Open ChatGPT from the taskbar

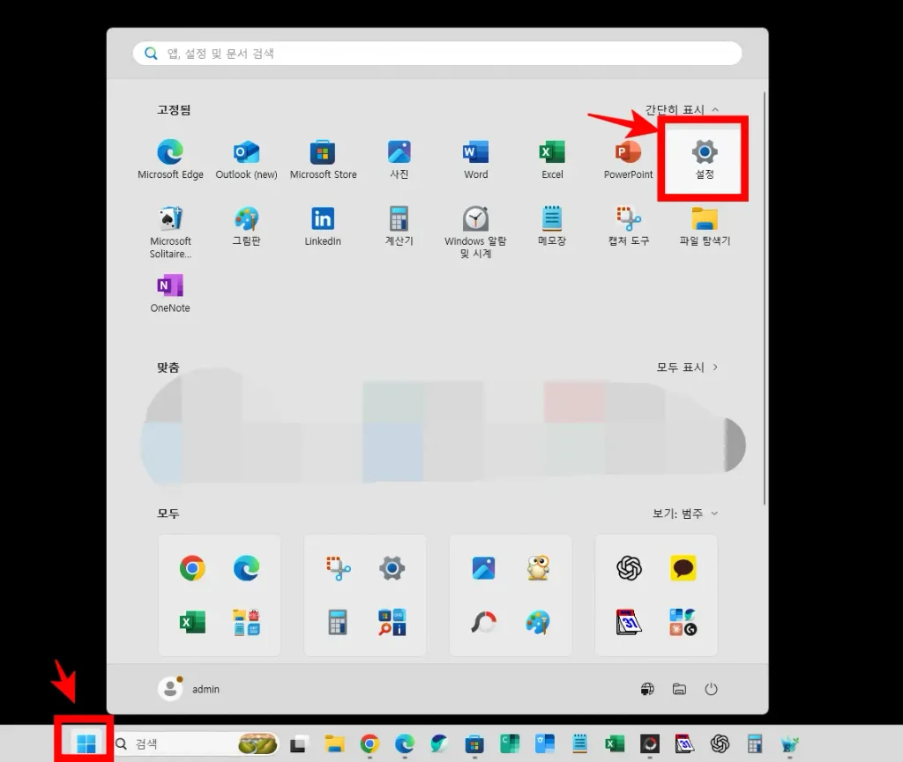coord(720,744)
